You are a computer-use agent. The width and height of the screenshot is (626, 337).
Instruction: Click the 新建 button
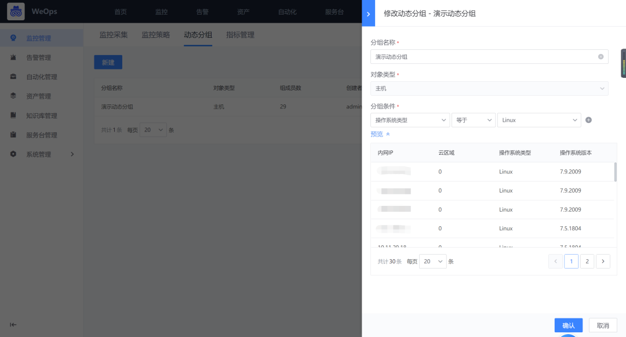click(108, 62)
